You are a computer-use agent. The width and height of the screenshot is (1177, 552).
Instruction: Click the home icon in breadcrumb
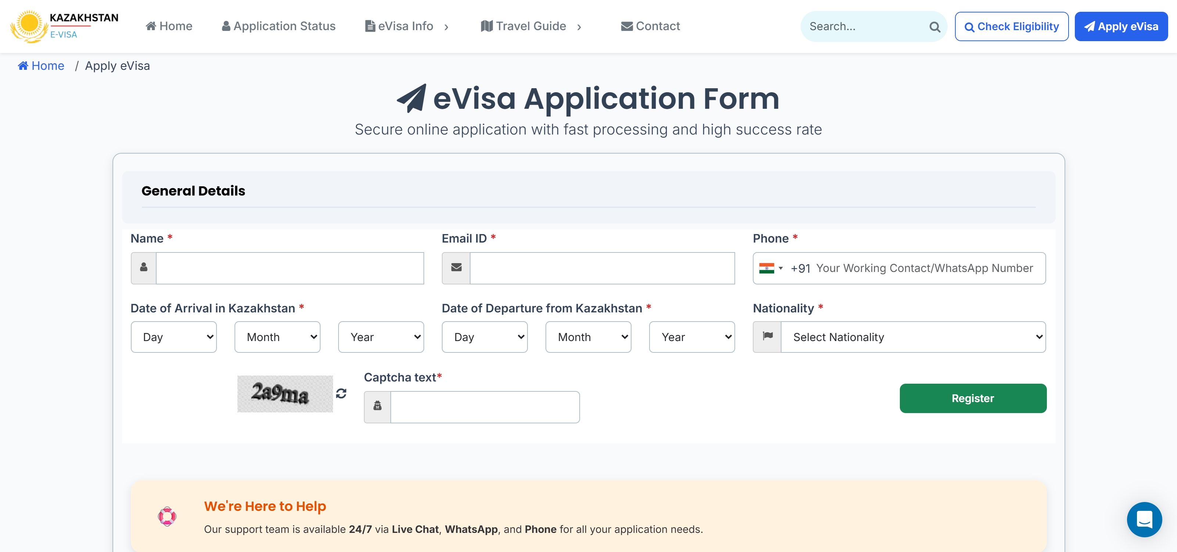(23, 66)
